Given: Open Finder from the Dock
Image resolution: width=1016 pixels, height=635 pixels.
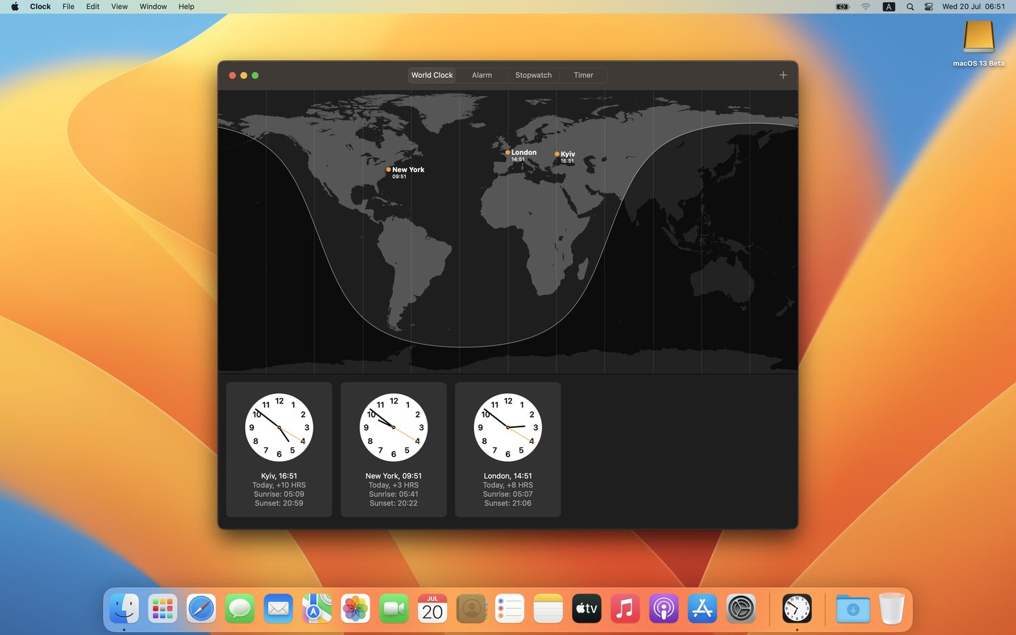Looking at the screenshot, I should pos(124,609).
